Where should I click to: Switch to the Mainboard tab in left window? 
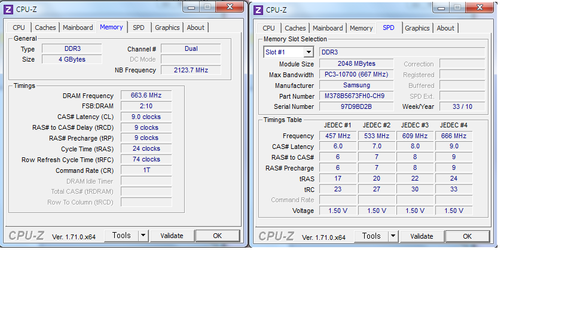click(x=78, y=28)
